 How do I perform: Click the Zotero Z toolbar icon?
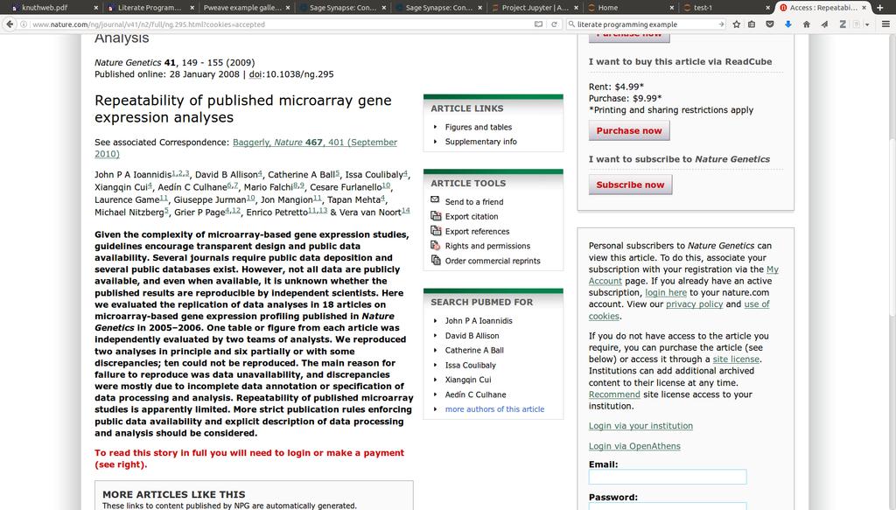[843, 24]
